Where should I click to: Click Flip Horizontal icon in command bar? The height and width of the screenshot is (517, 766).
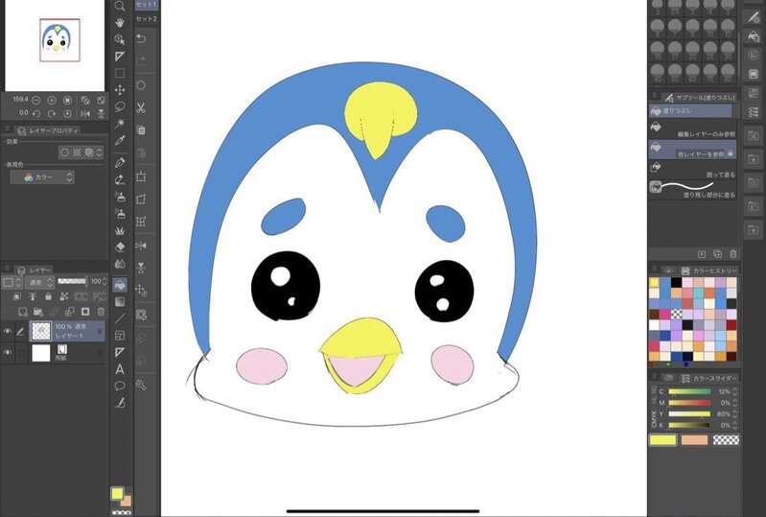pyautogui.click(x=141, y=246)
